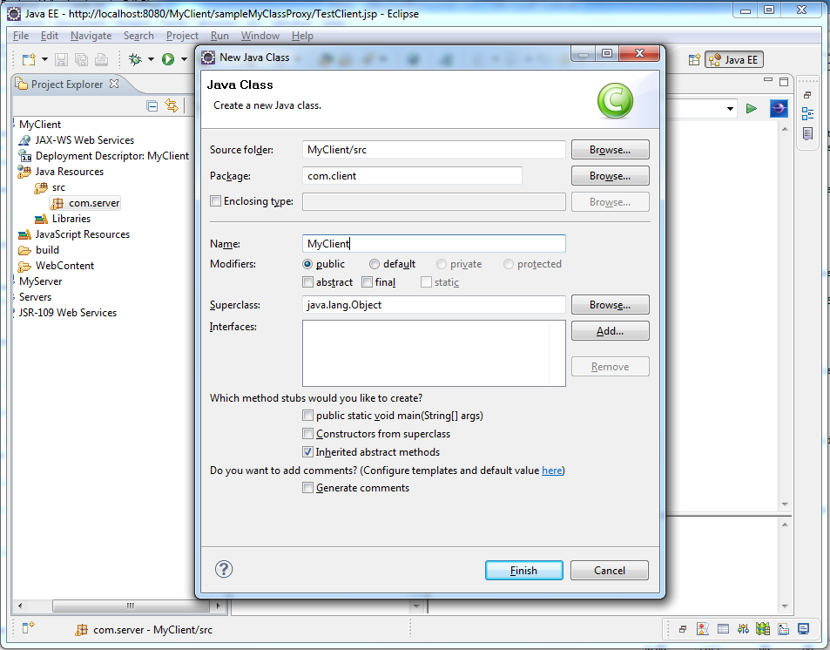This screenshot has height=650, width=830.
Task: Click the Name input field
Action: (434, 244)
